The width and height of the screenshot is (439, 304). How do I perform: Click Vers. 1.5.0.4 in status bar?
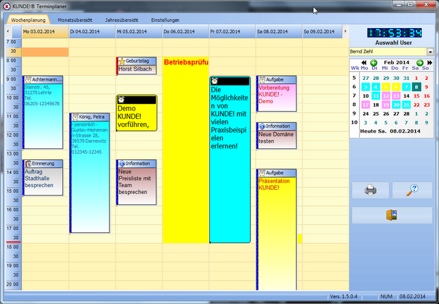click(343, 296)
